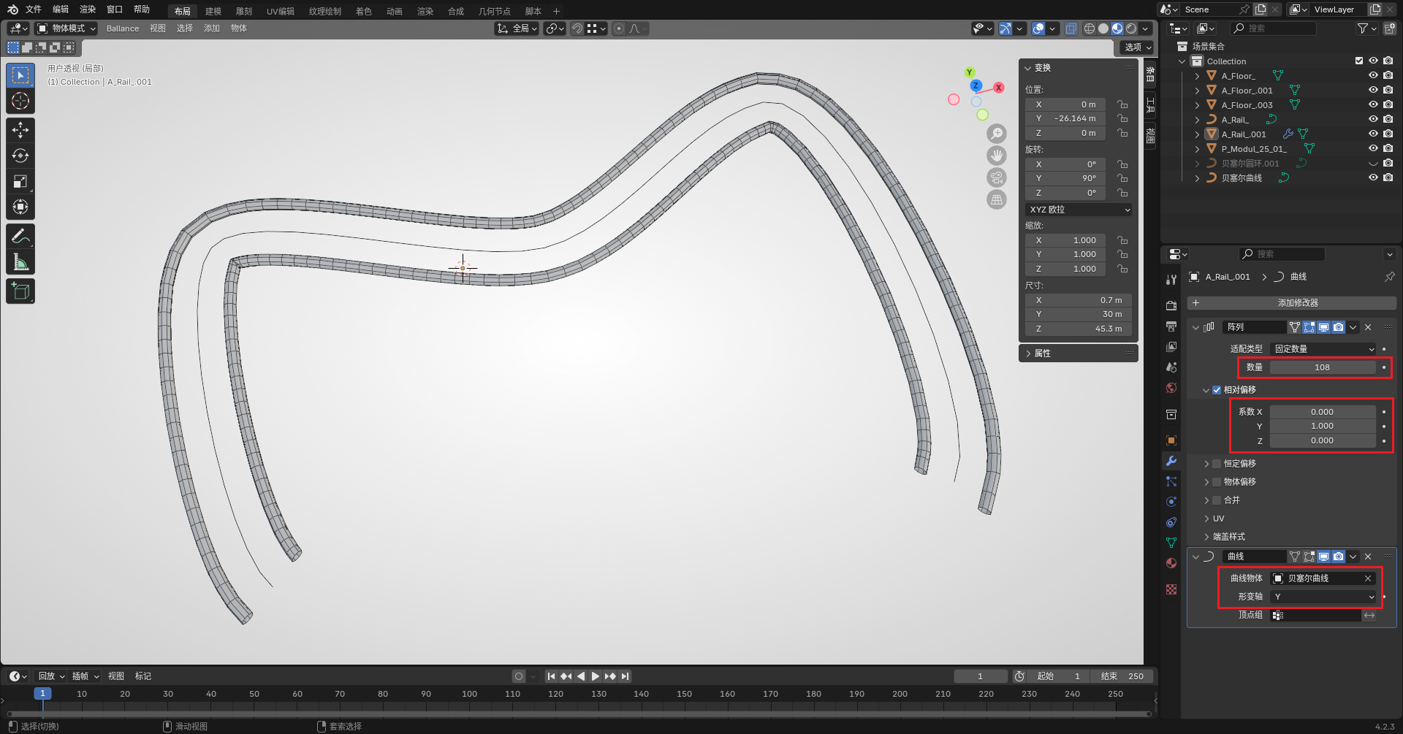Click the 系数 Y 1.000 field
The image size is (1403, 734).
pyautogui.click(x=1323, y=427)
